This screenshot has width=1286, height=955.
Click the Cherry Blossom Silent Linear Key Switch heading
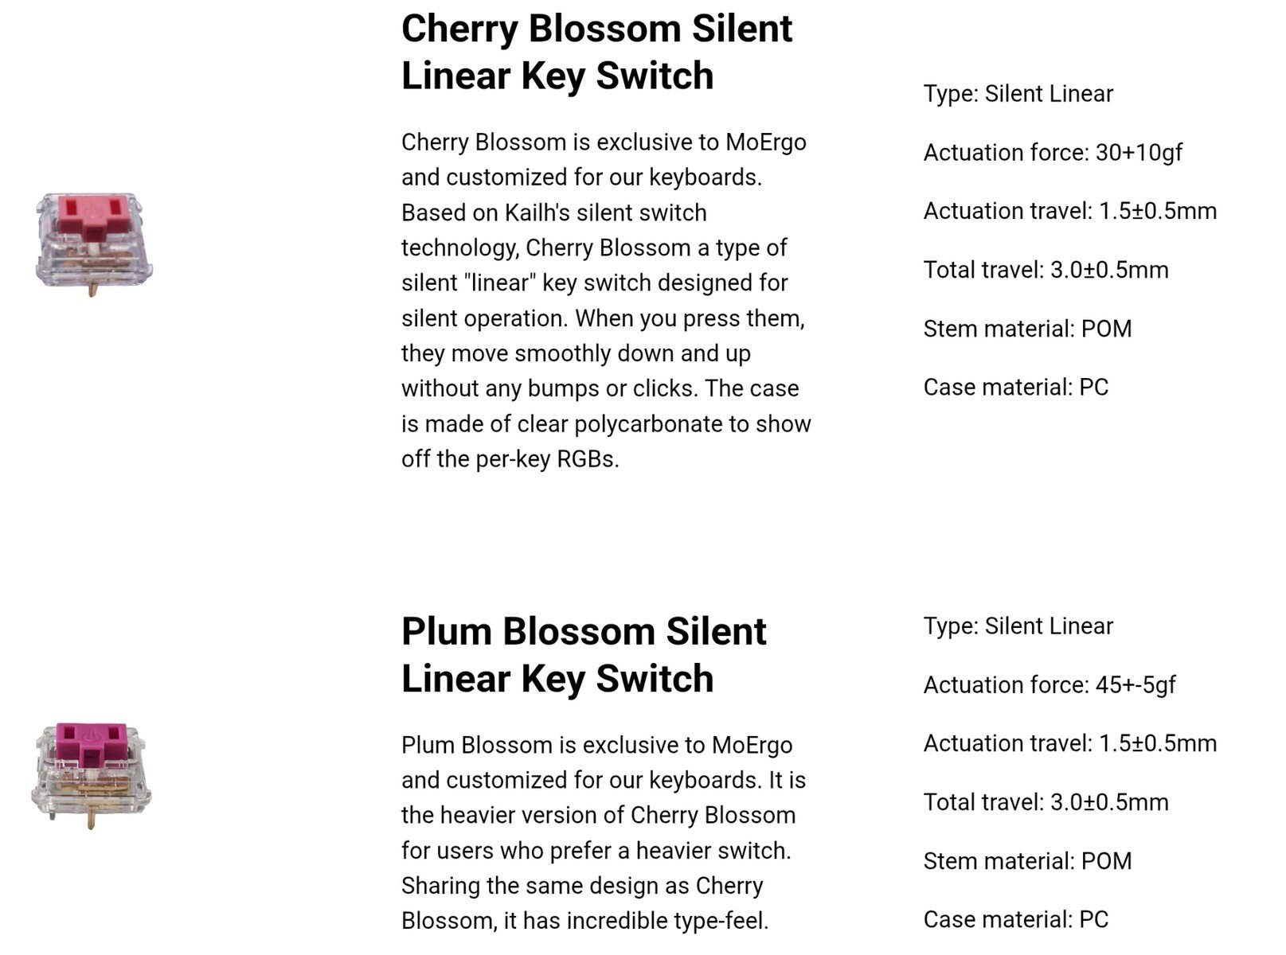596,53
